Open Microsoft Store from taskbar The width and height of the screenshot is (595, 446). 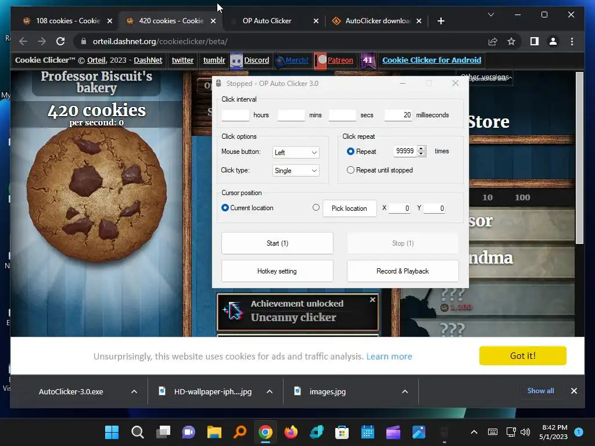[x=342, y=432]
